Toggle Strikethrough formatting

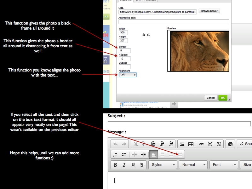pyautogui.click(x=142, y=165)
